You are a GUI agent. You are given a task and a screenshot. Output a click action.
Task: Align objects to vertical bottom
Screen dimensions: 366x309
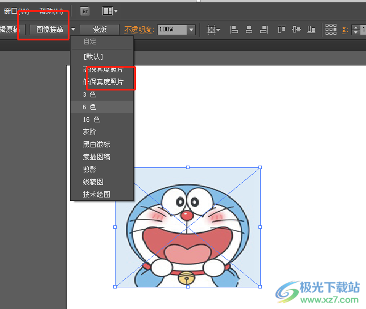311,30
